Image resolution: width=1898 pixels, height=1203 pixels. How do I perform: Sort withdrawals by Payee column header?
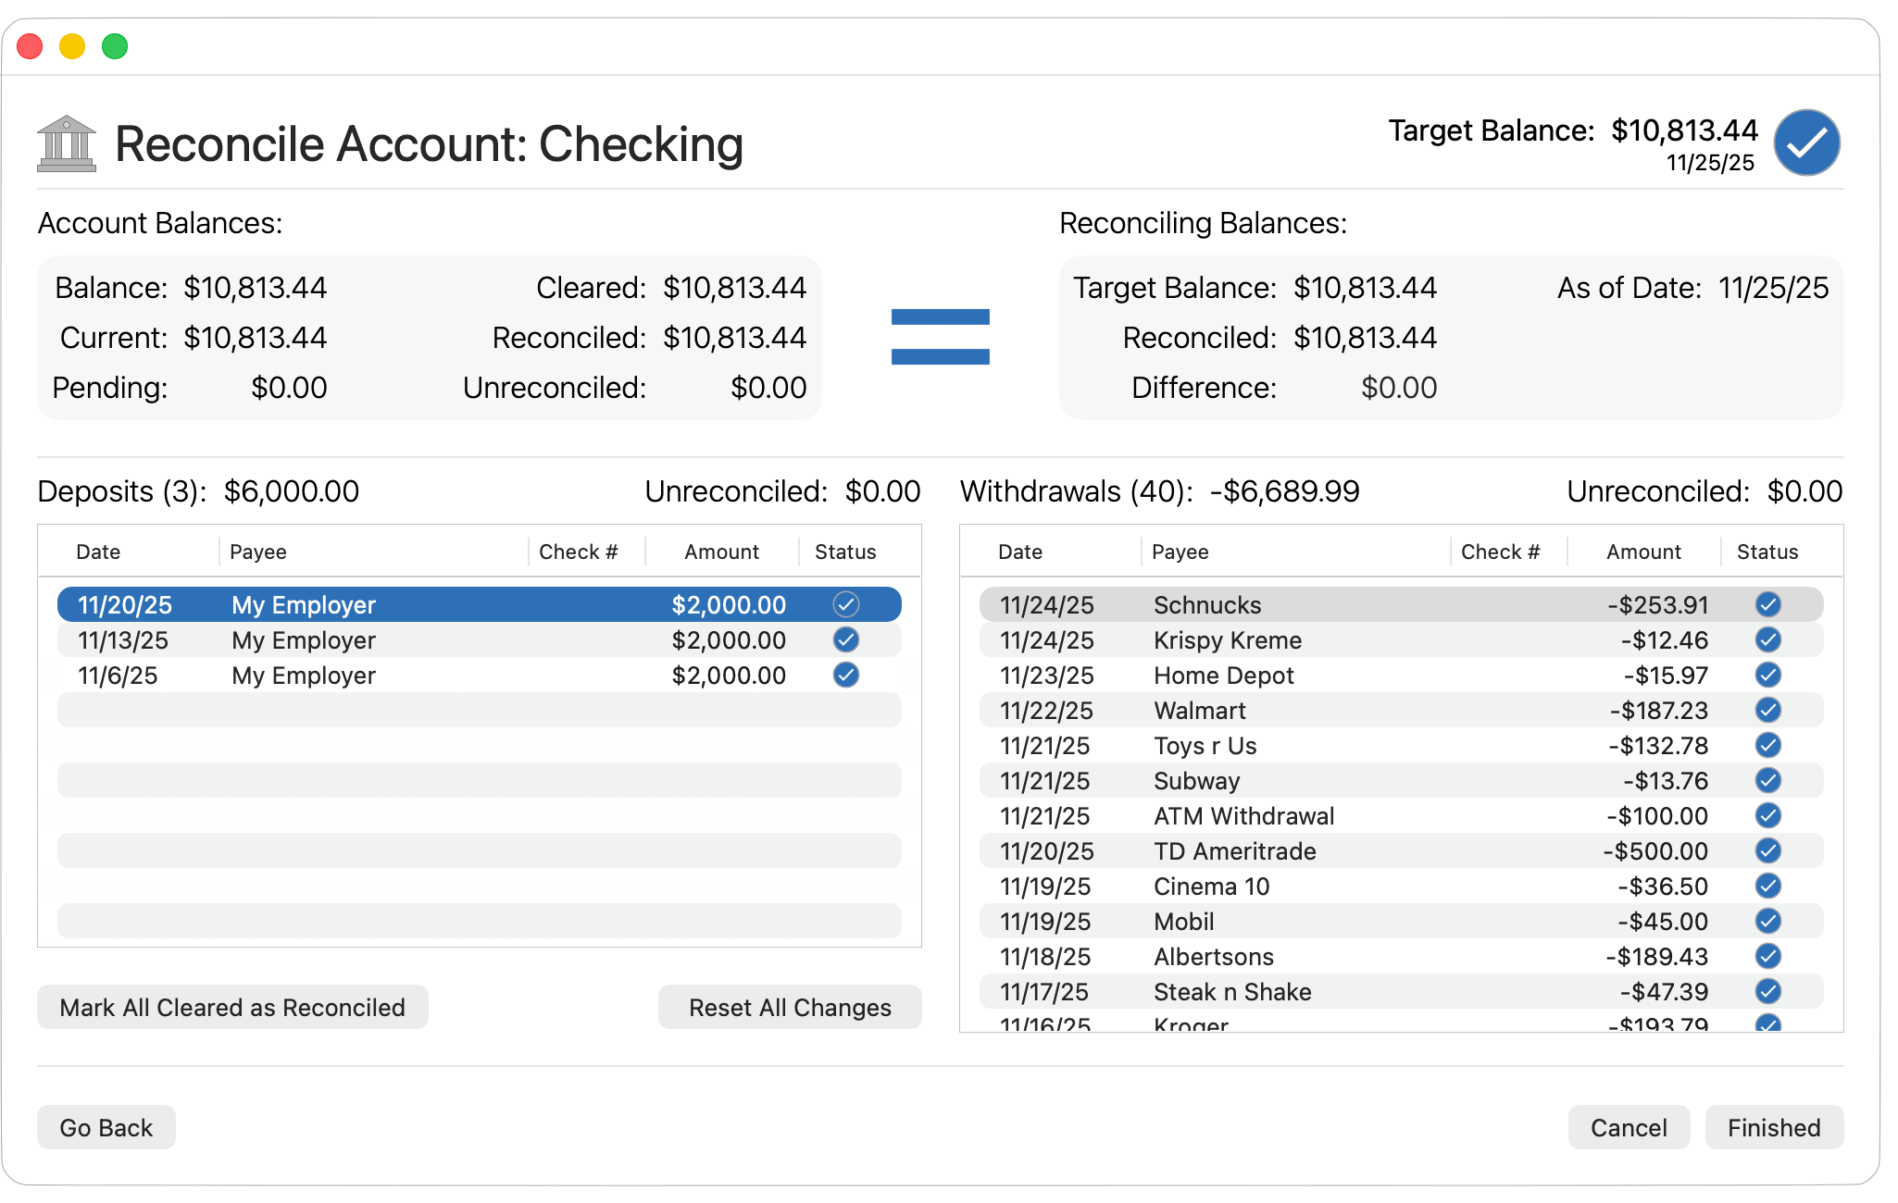(1180, 552)
